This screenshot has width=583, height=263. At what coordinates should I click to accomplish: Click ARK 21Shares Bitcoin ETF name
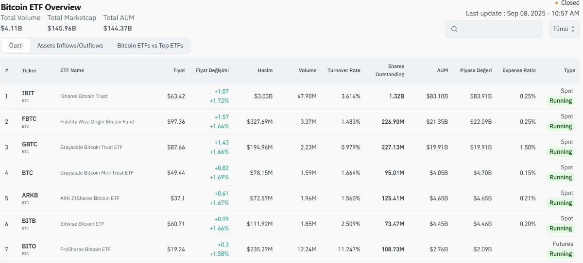pyautogui.click(x=90, y=198)
